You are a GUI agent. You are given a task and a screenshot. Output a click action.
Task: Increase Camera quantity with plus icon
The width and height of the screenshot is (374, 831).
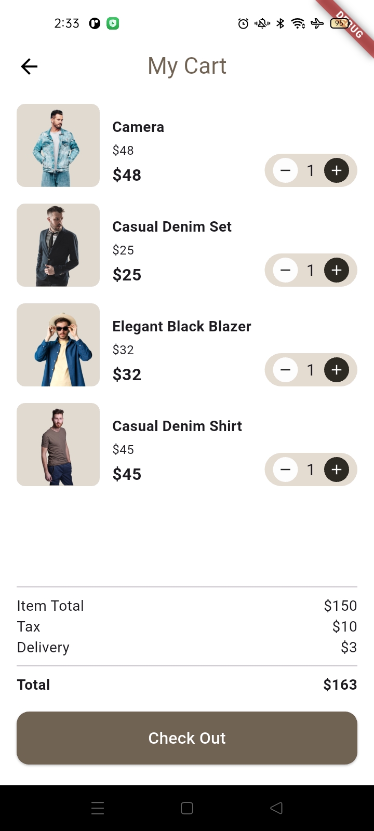pyautogui.click(x=337, y=170)
